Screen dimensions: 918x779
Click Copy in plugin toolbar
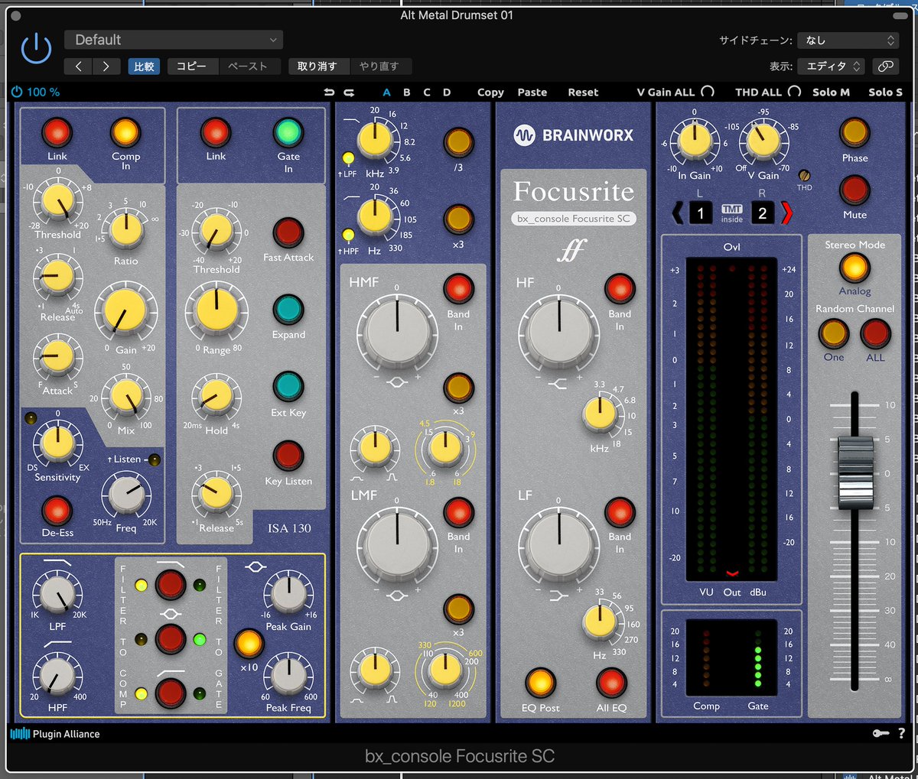coord(490,92)
